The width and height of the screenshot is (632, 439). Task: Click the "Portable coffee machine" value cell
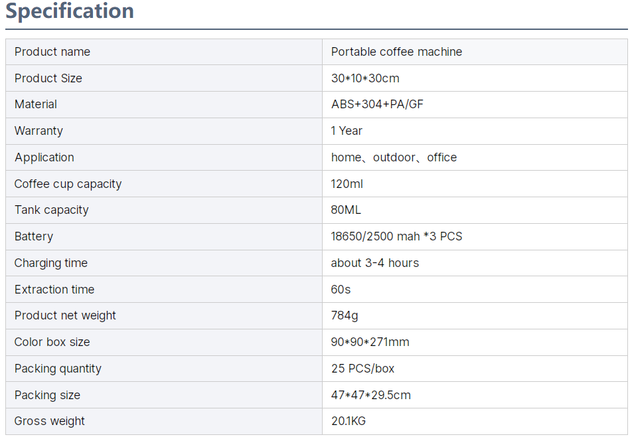(x=396, y=52)
